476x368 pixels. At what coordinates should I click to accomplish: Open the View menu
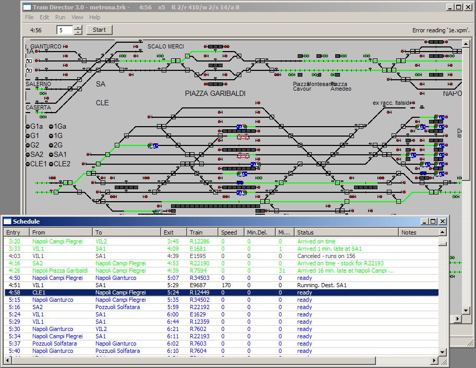77,17
